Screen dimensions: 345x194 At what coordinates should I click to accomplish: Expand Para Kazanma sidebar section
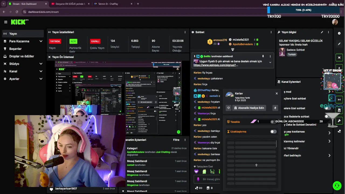41,41
